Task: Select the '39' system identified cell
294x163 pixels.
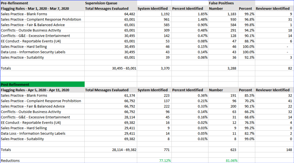Action: [154, 58]
